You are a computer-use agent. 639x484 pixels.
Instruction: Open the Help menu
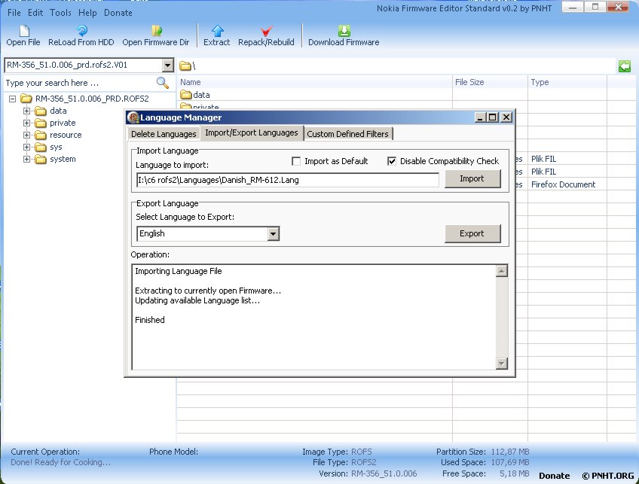87,13
